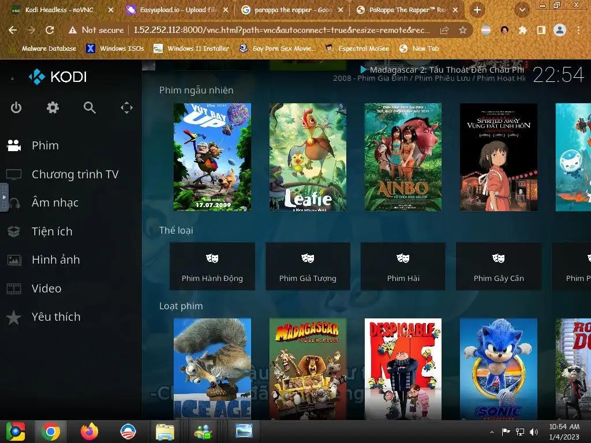Open Chrome from the taskbar
This screenshot has width=591, height=443.
point(51,431)
